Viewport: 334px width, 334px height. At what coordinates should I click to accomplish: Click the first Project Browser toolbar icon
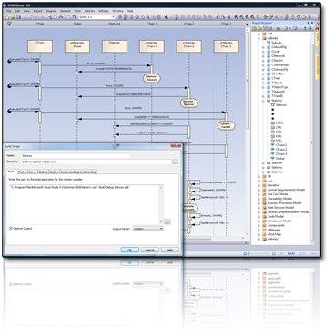(x=254, y=28)
